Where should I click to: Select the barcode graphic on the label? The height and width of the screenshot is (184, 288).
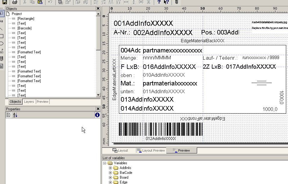point(161,129)
